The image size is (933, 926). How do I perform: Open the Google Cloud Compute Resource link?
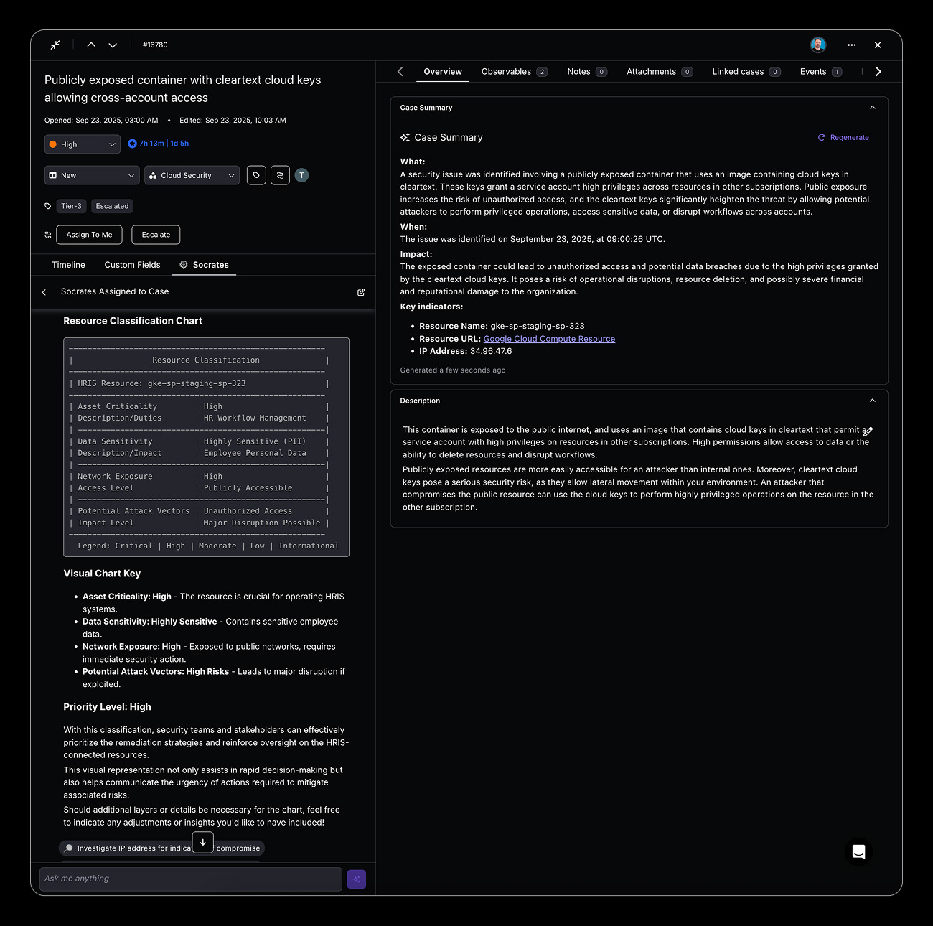(x=549, y=339)
